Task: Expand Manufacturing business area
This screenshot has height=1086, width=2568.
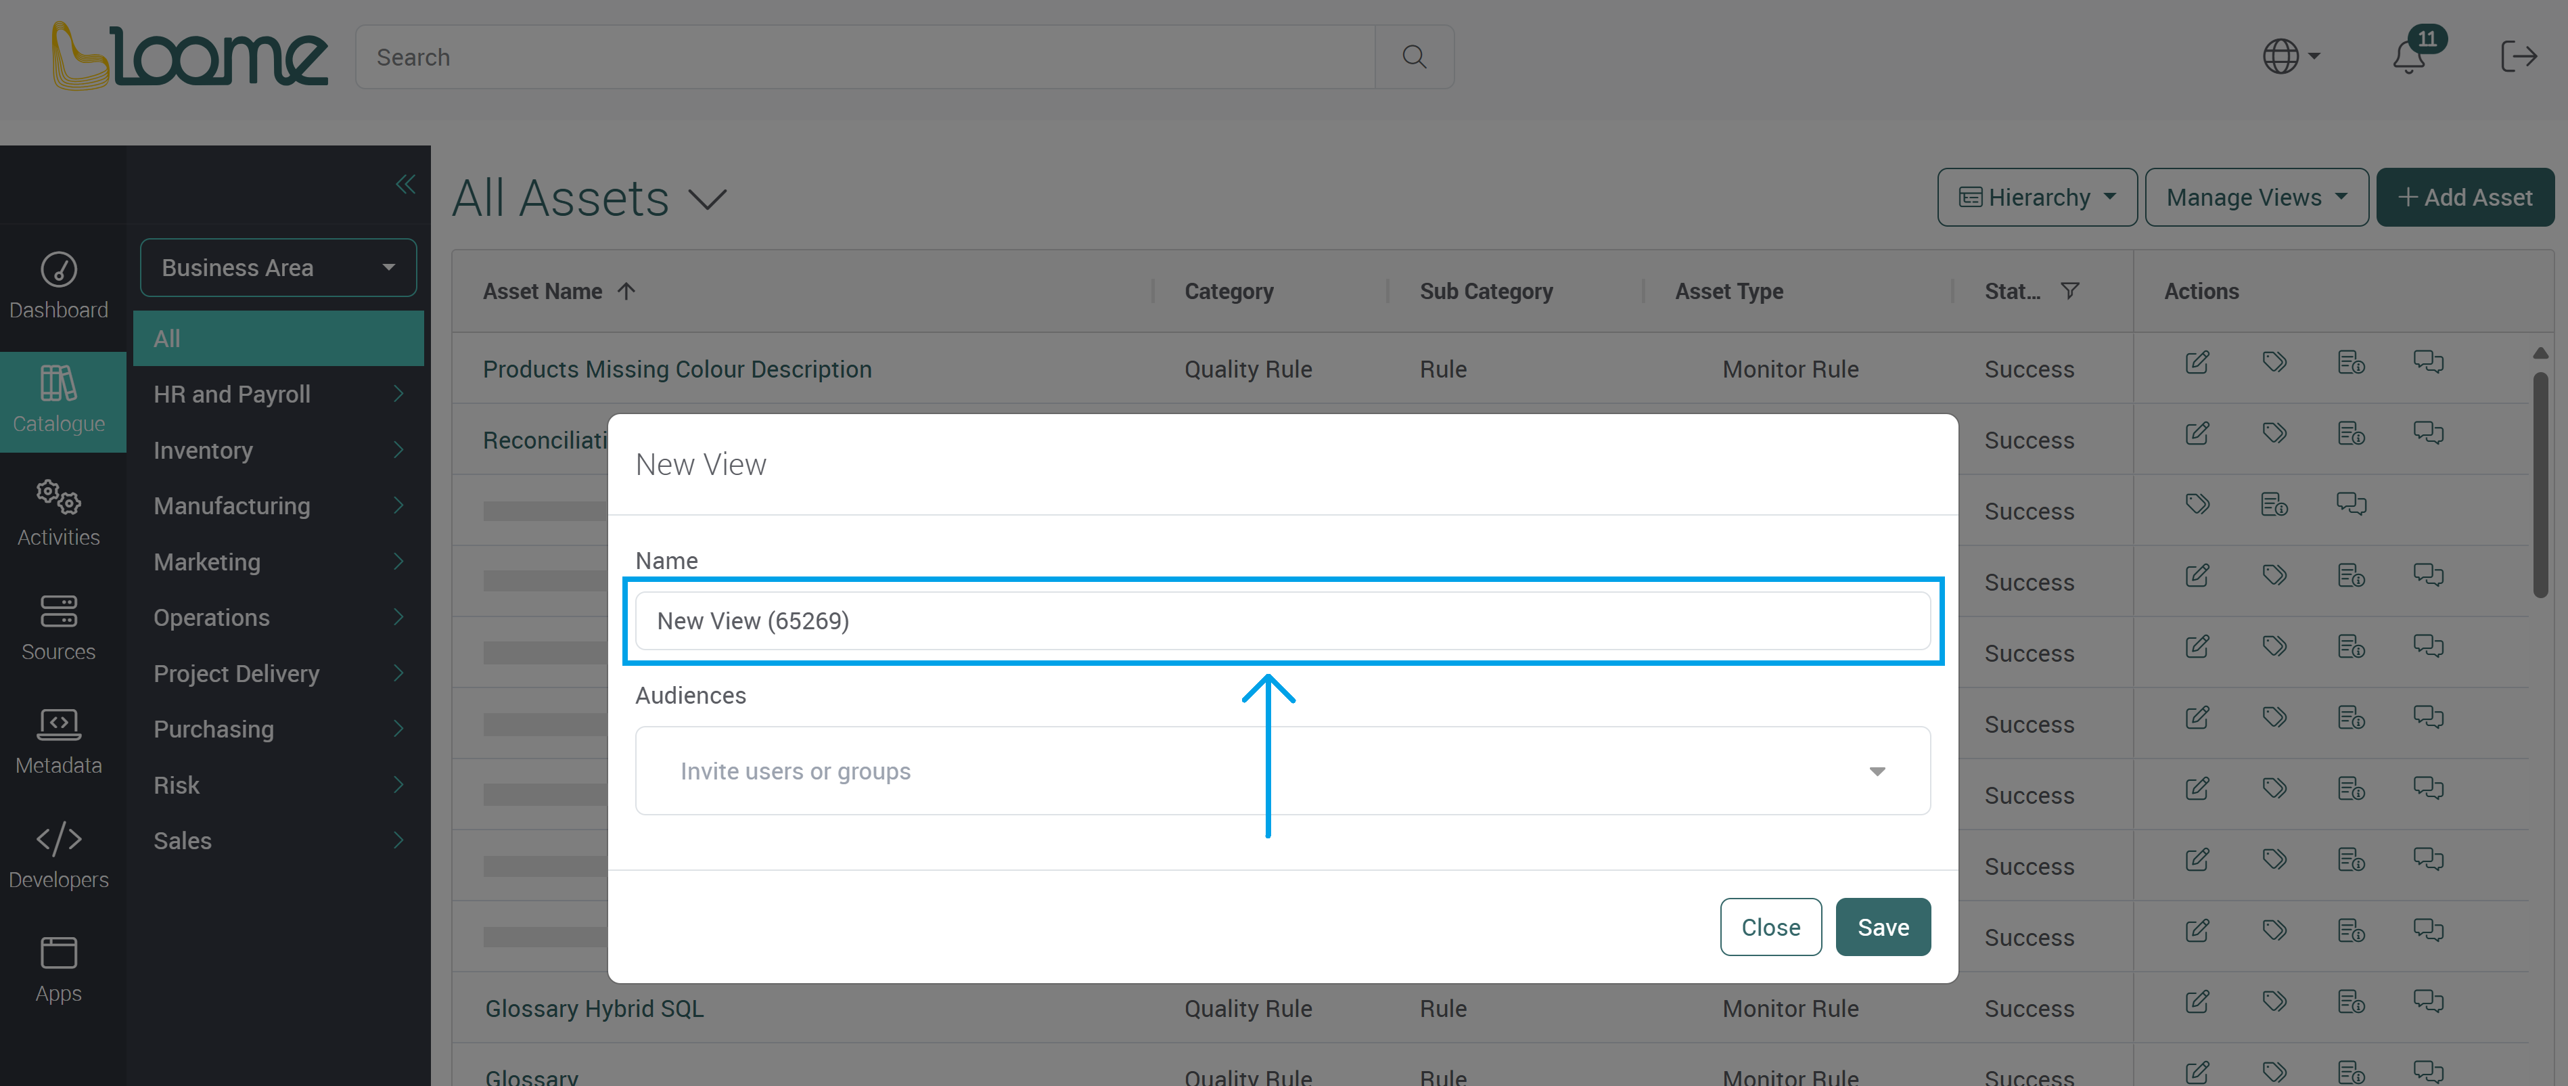Action: 398,505
